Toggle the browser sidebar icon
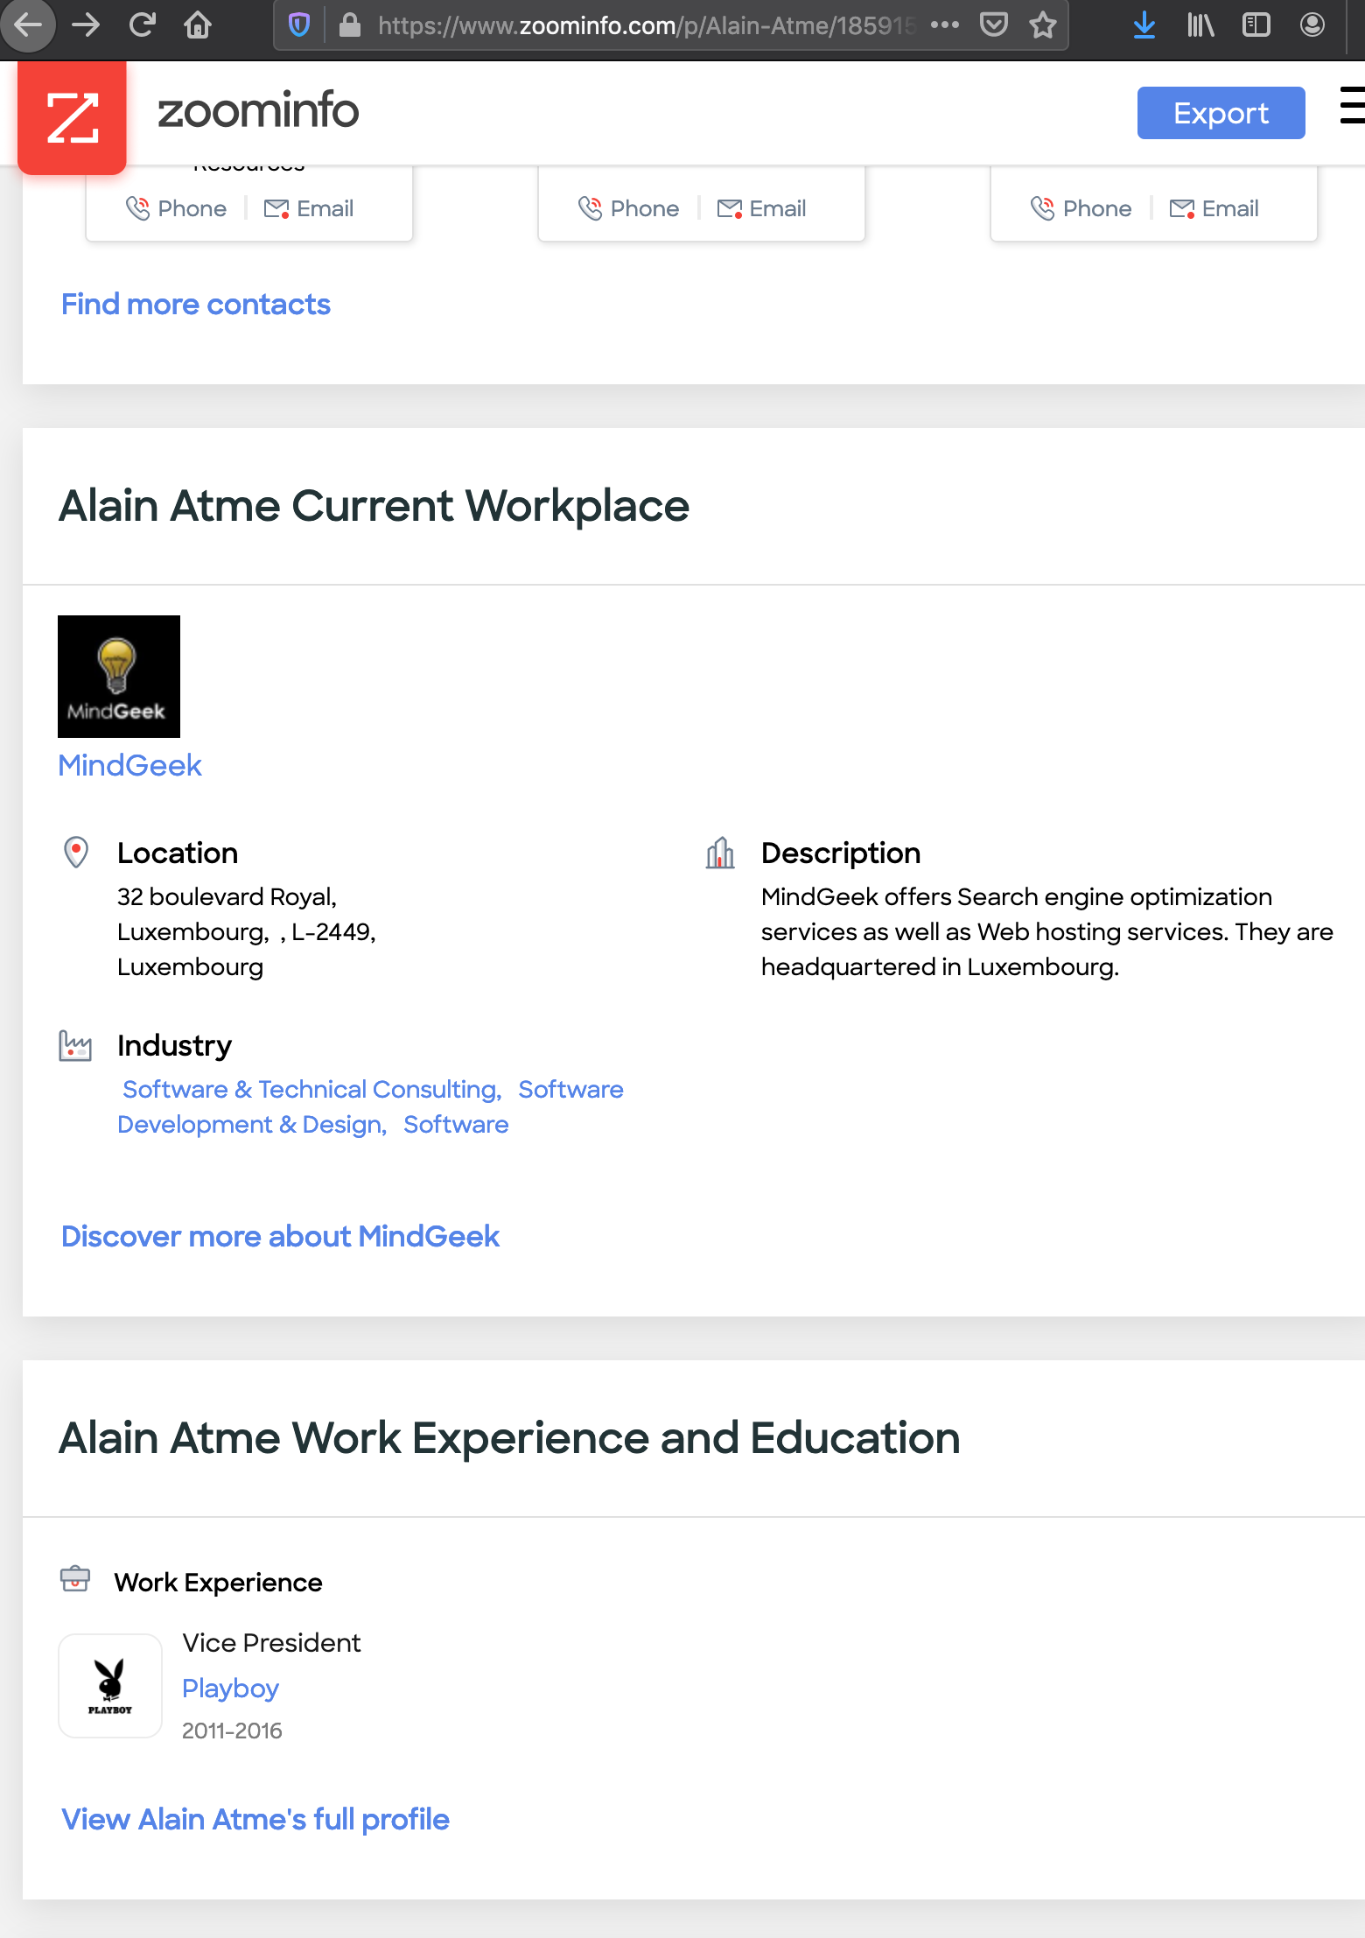1365x1938 pixels. [x=1256, y=25]
